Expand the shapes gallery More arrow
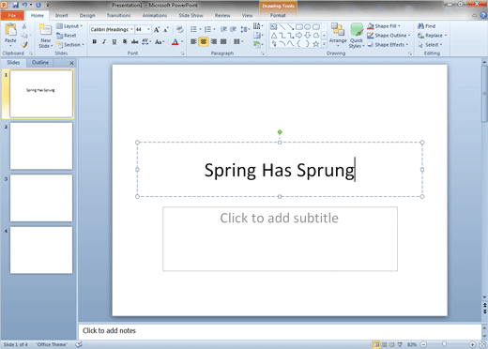This screenshot has width=488, height=349. [x=324, y=44]
